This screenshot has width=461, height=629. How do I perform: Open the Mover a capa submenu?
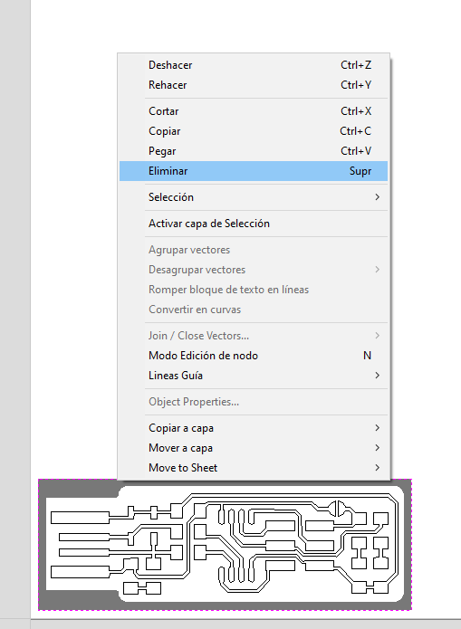254,448
